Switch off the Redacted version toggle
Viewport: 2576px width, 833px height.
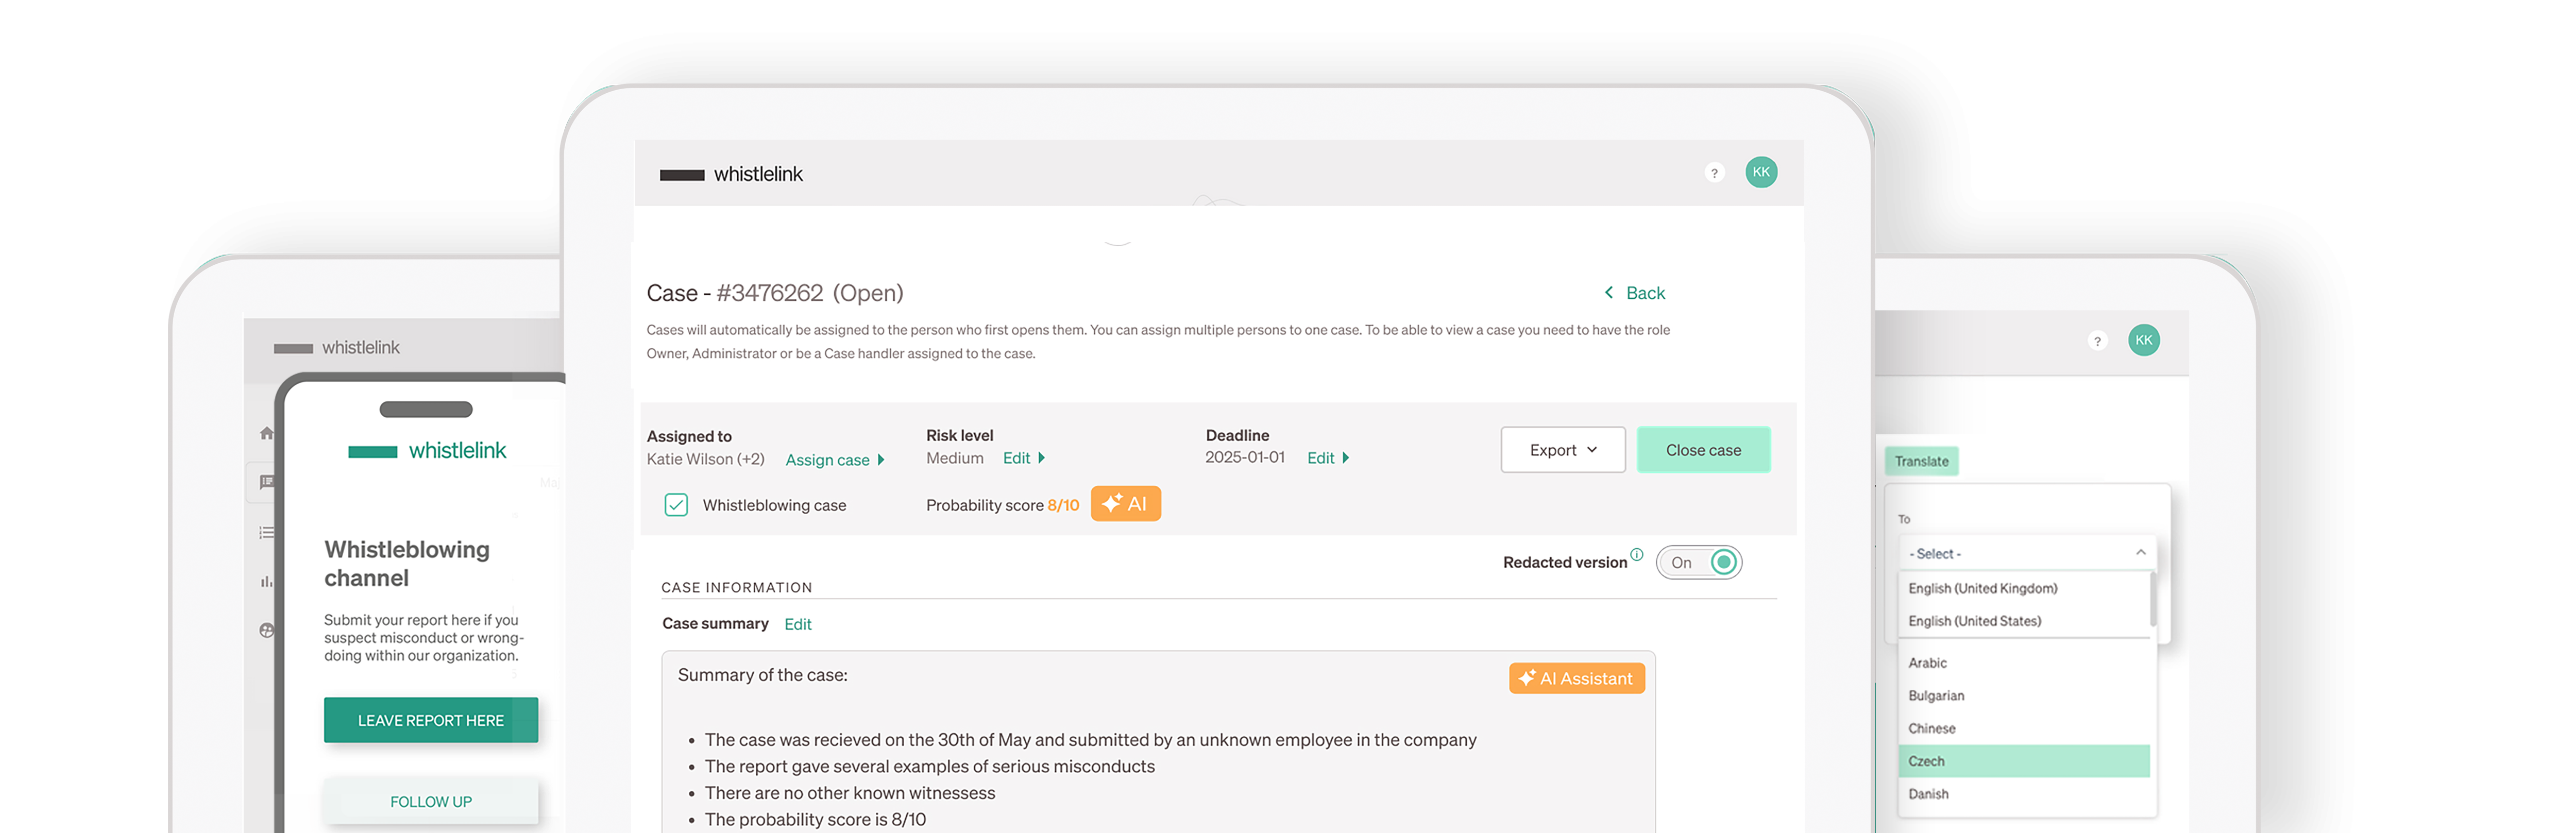point(1699,562)
